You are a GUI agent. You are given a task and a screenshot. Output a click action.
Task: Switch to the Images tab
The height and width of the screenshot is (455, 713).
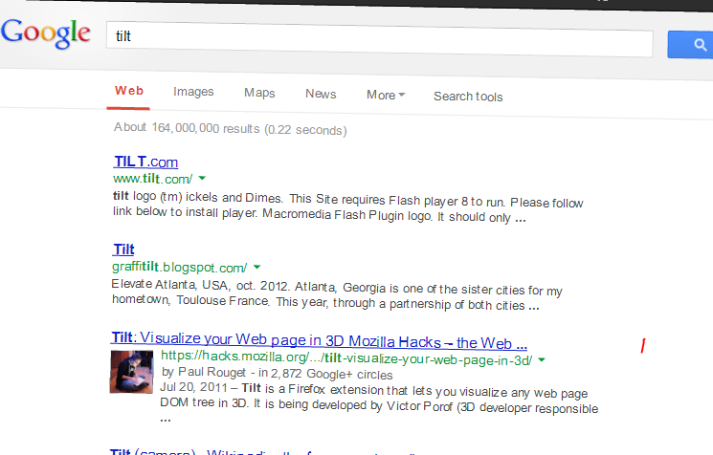[193, 93]
